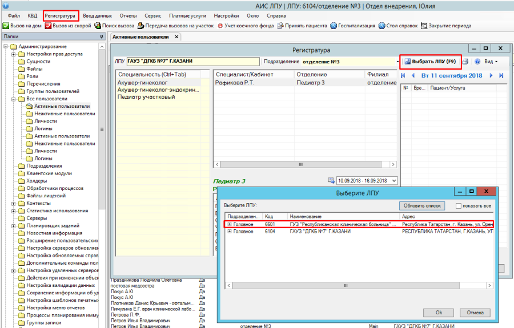Viewport: 514px width, 328px height.
Task: Confirm with the Ok button
Action: pyautogui.click(x=439, y=313)
